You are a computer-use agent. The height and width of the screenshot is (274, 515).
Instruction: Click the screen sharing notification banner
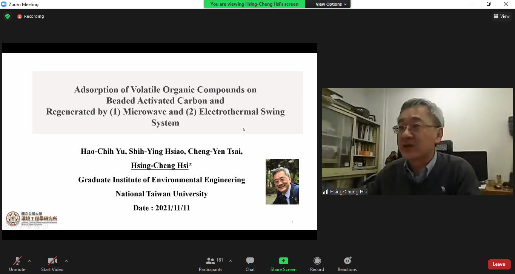pyautogui.click(x=254, y=4)
